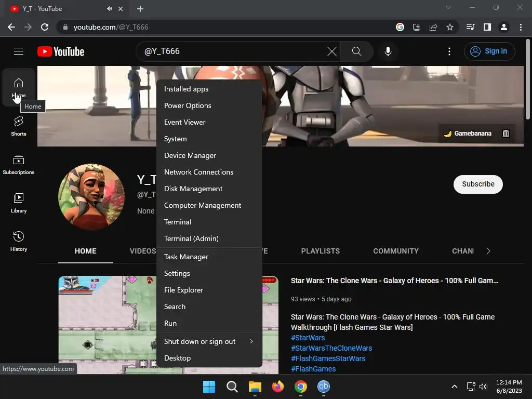Click the Subscribe button
This screenshot has width=532, height=399.
tap(478, 184)
